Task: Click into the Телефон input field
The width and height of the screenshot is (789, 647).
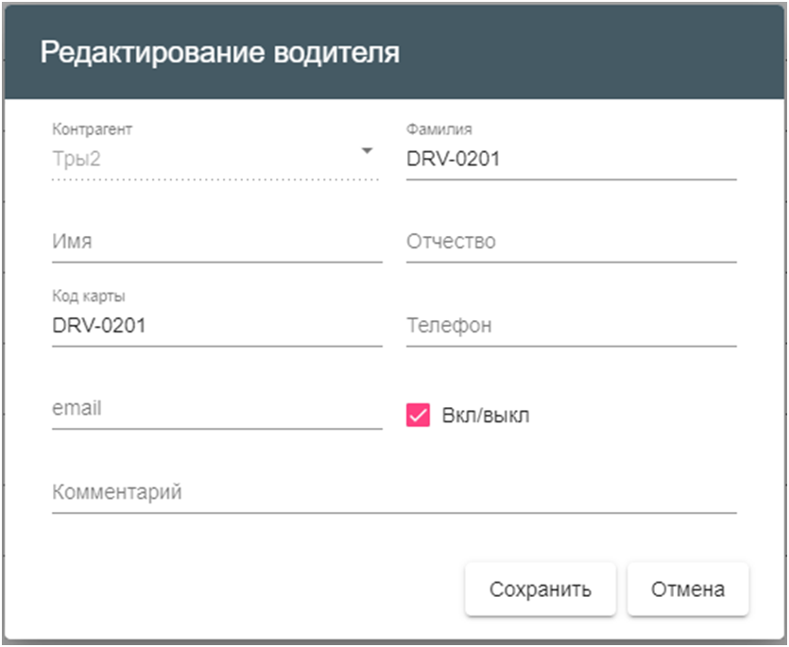Action: click(x=571, y=326)
